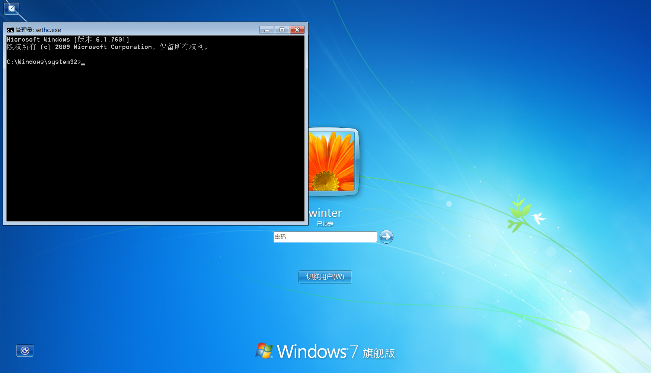Open the cmd system menu icon
The width and height of the screenshot is (651, 373).
[10, 30]
